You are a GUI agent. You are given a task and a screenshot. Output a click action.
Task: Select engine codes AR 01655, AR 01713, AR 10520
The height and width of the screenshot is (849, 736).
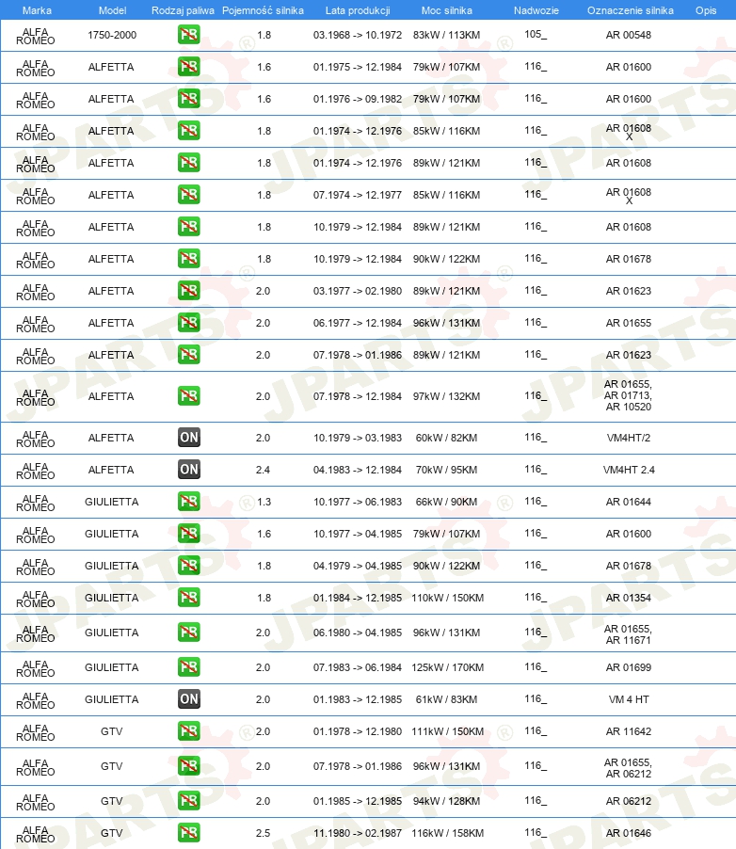628,395
